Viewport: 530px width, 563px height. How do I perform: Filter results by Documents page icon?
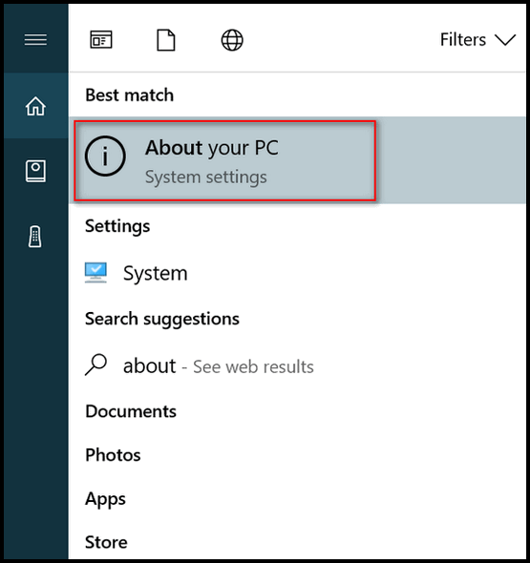pos(166,40)
